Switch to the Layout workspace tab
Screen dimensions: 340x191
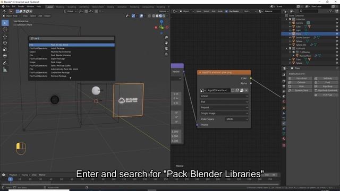coord(49,7)
